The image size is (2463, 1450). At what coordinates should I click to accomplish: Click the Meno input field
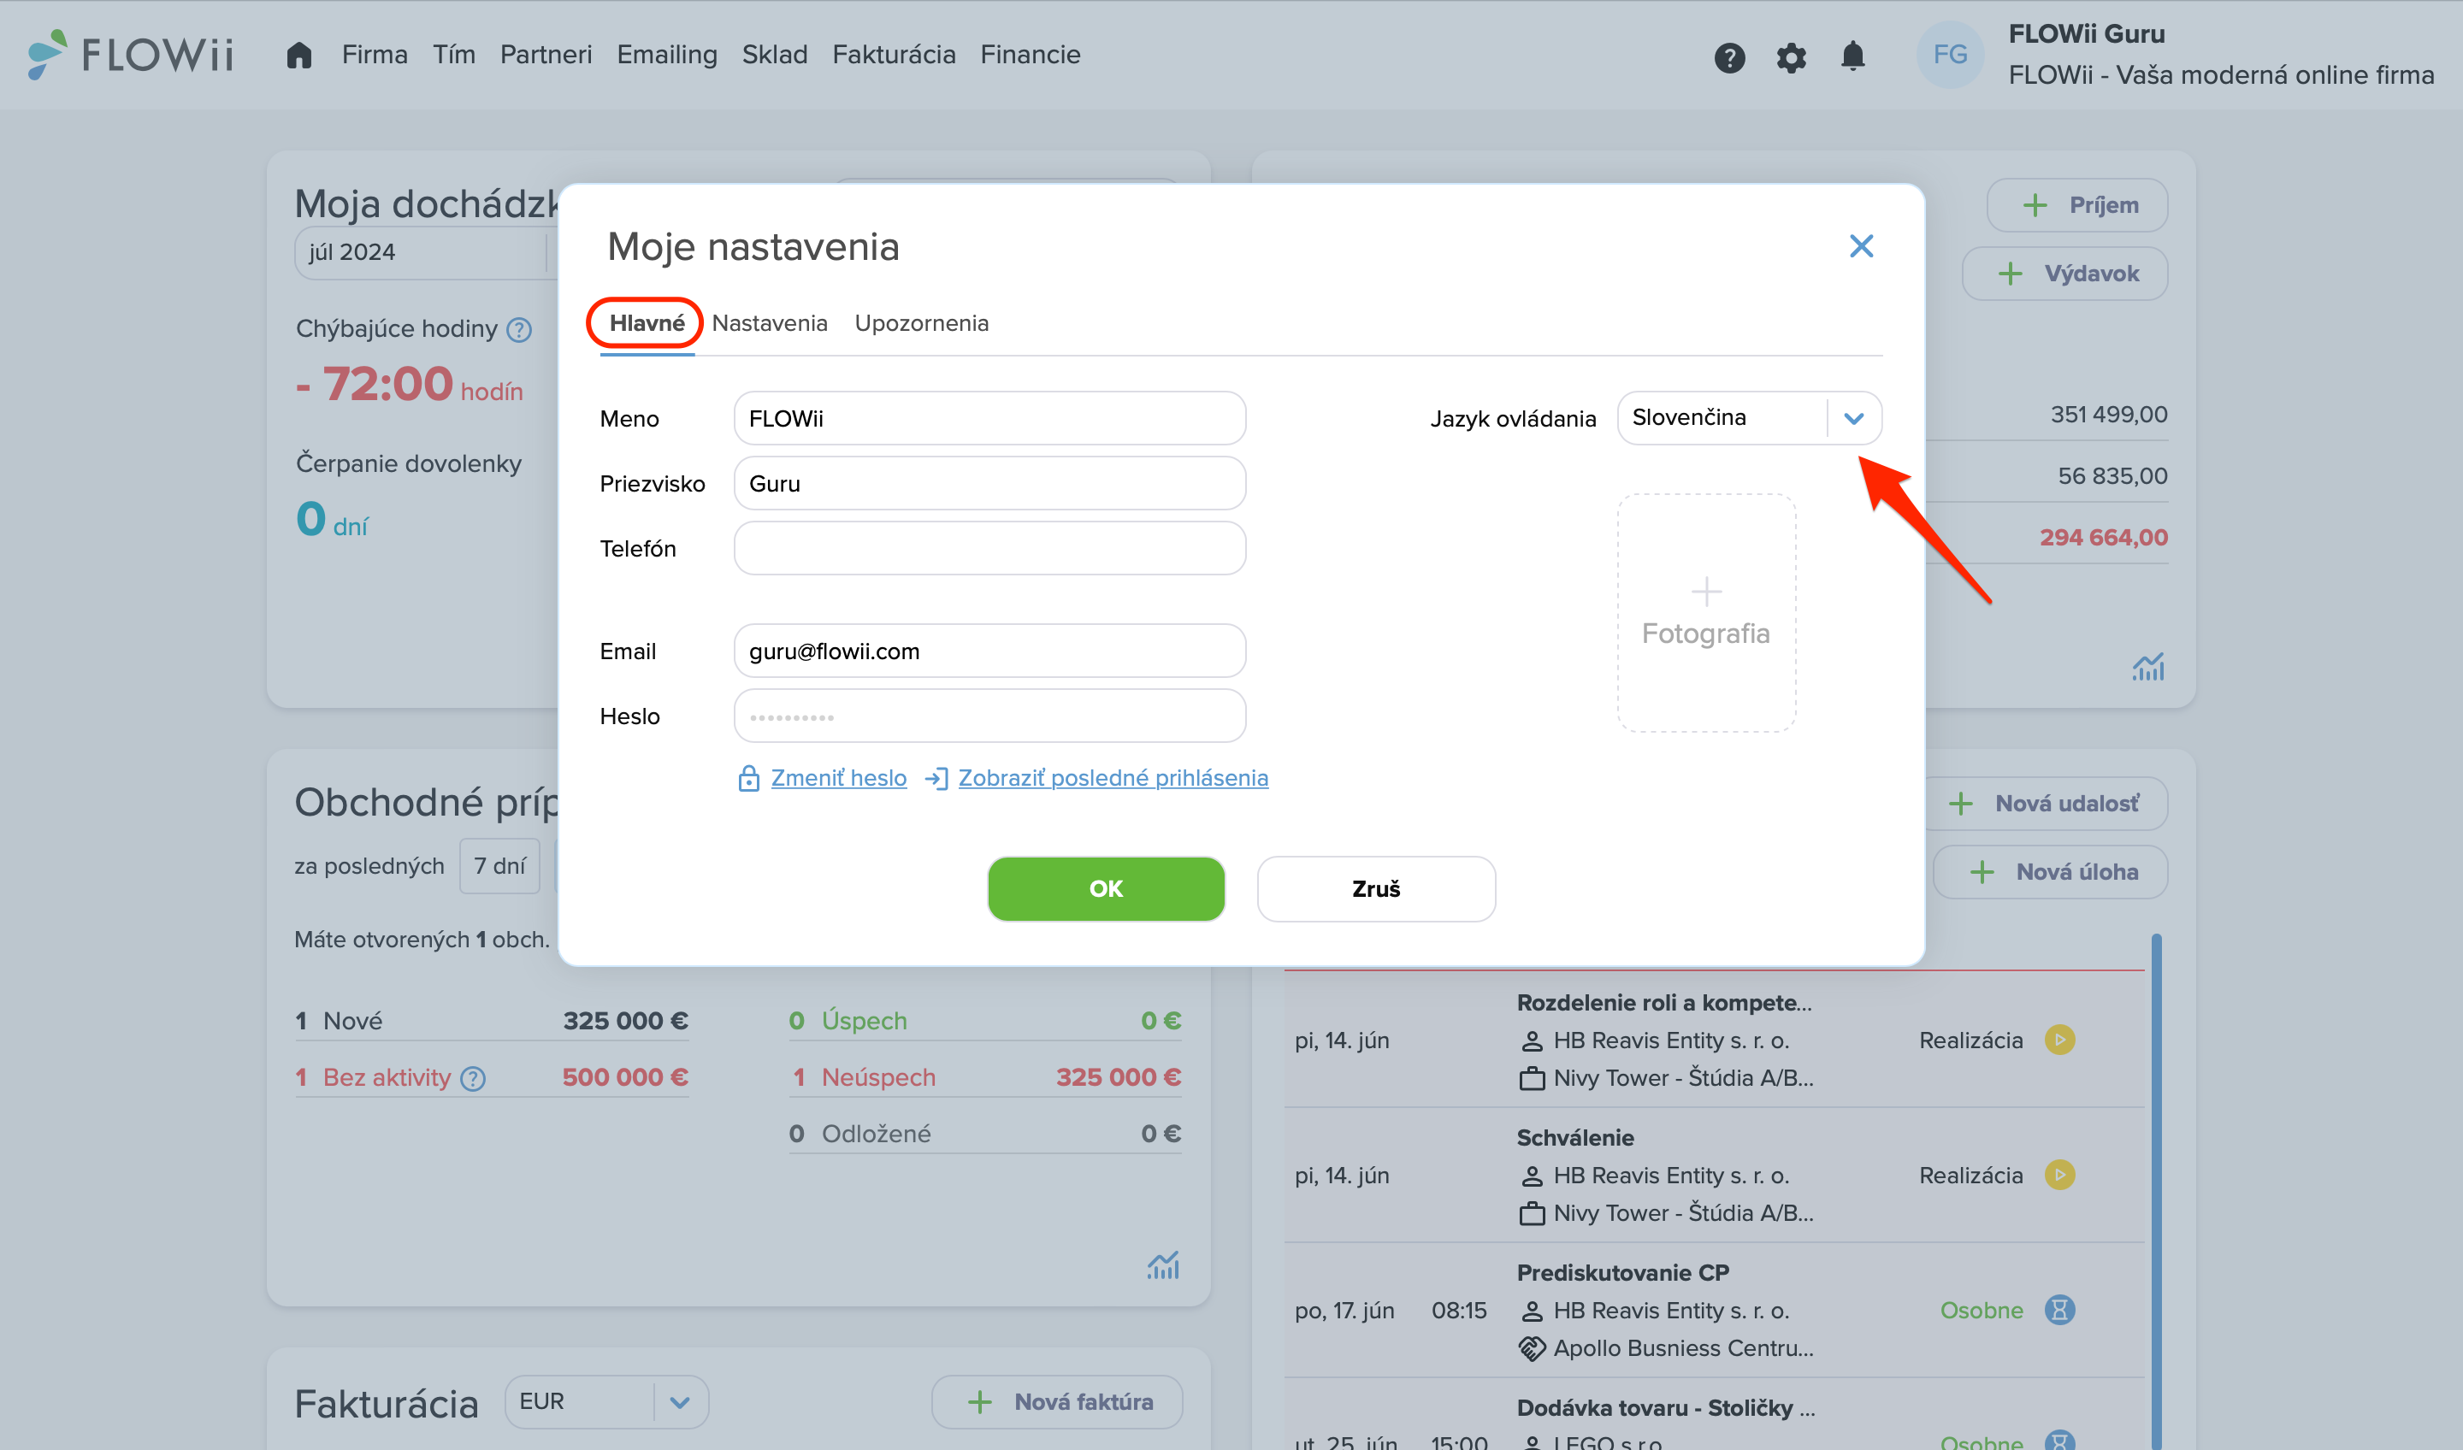(989, 418)
